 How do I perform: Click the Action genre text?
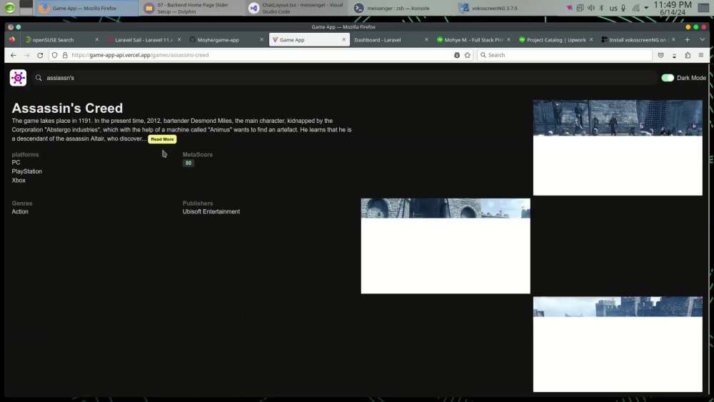coord(20,211)
